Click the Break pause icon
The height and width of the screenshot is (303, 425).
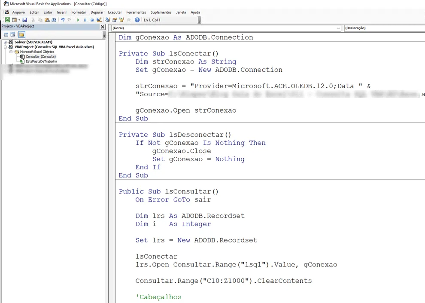(85, 20)
